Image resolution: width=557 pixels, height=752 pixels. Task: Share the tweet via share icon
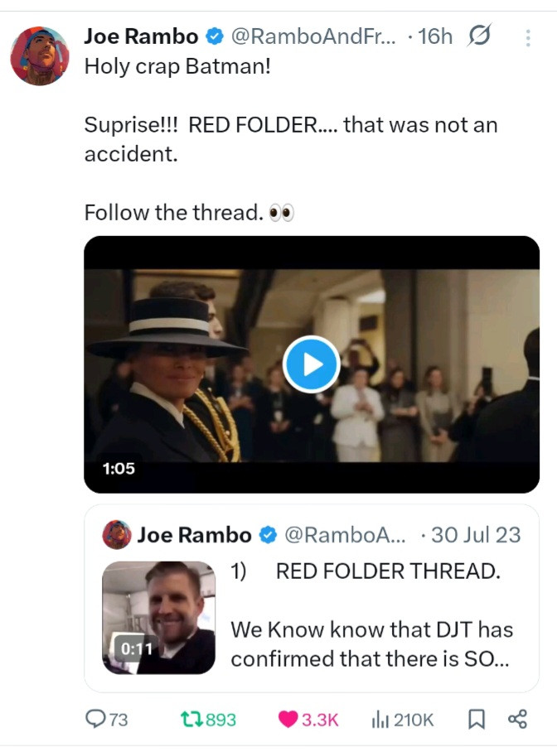coord(517,719)
